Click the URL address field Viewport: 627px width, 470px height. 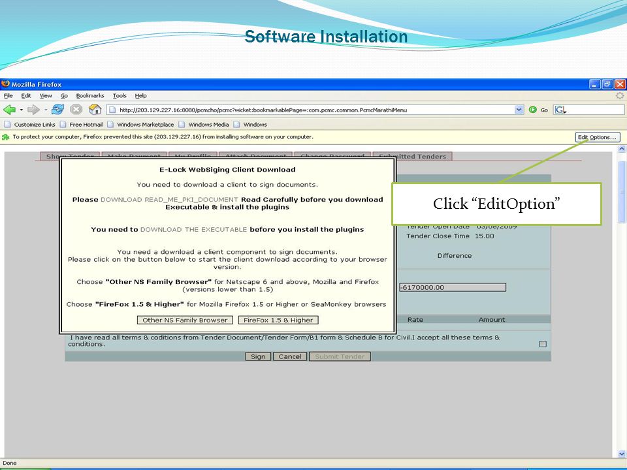pos(310,110)
